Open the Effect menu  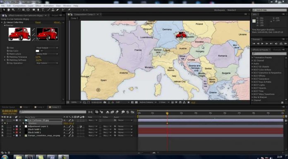(x=38, y=6)
